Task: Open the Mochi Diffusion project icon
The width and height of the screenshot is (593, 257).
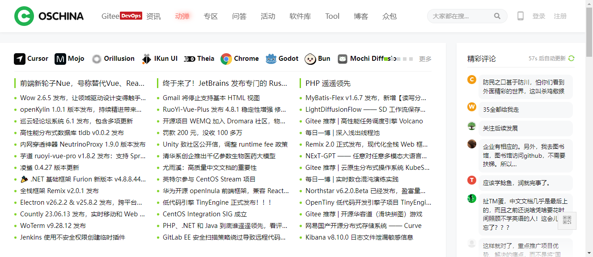Action: [343, 59]
